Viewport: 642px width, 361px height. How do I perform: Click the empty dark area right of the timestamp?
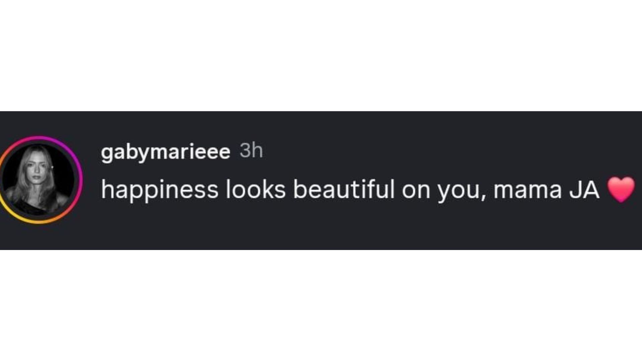point(435,151)
